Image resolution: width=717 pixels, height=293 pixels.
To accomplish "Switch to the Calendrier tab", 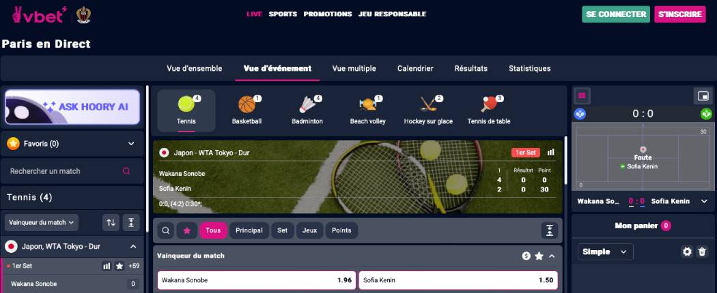I will point(415,68).
